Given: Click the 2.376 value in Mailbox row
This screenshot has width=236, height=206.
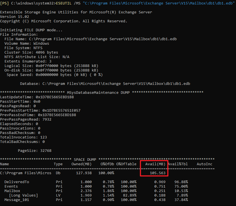Looking at the screenshot, I should 86,191.
